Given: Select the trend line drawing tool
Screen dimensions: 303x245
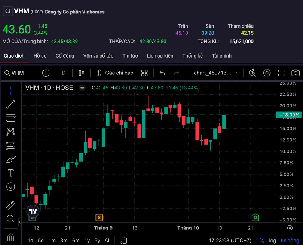Looking at the screenshot, I should tap(11, 105).
